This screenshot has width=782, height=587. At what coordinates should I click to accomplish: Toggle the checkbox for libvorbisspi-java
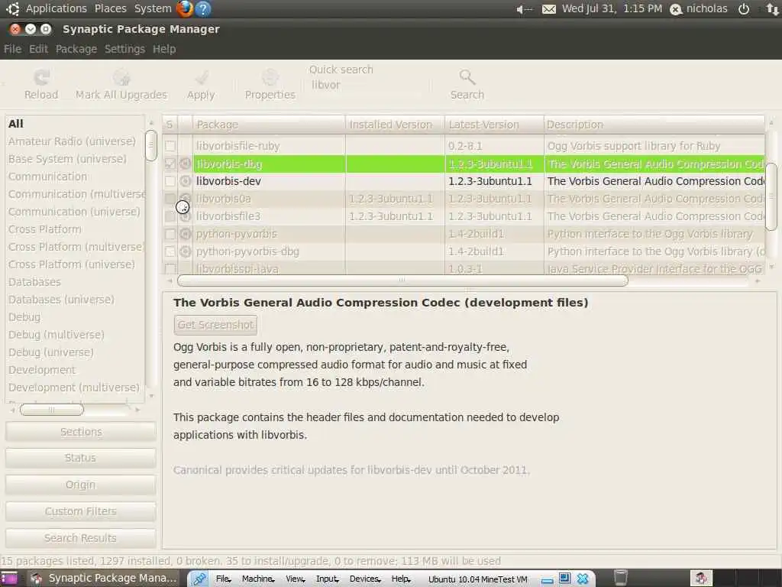(170, 268)
